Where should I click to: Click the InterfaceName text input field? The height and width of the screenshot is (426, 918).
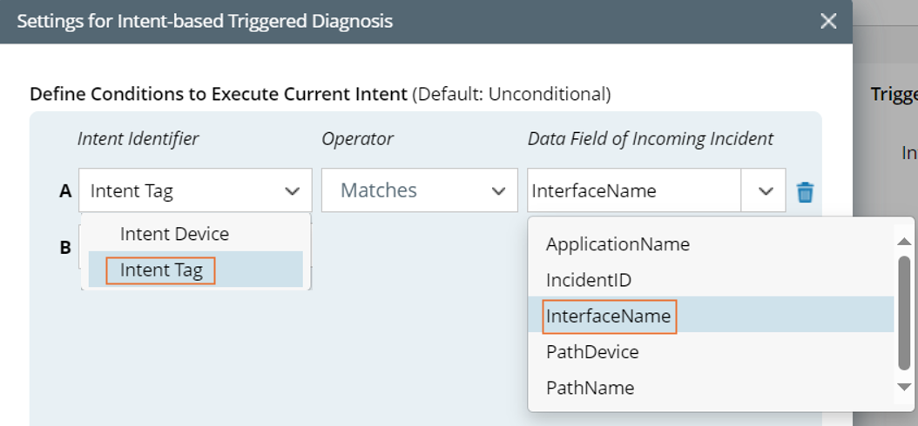633,191
